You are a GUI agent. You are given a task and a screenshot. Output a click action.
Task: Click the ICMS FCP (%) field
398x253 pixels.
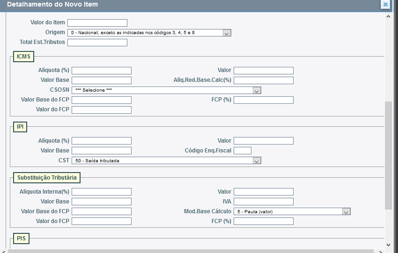pos(263,100)
